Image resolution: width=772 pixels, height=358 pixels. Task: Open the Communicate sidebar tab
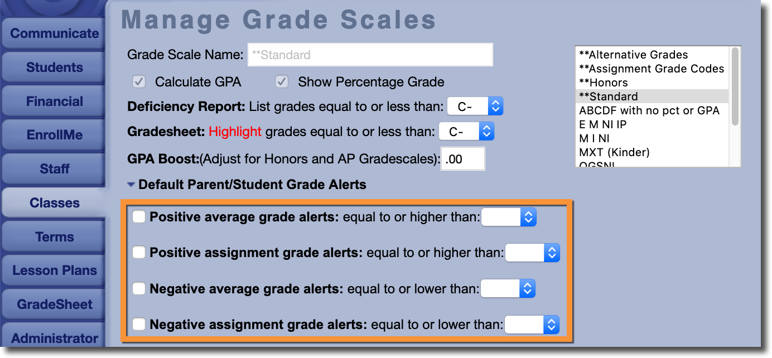pyautogui.click(x=54, y=33)
